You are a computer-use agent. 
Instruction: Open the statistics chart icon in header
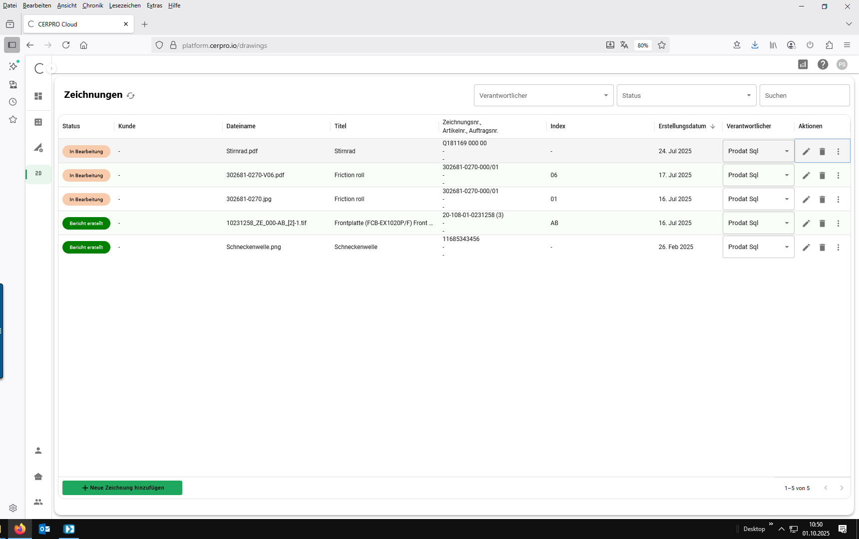(803, 64)
